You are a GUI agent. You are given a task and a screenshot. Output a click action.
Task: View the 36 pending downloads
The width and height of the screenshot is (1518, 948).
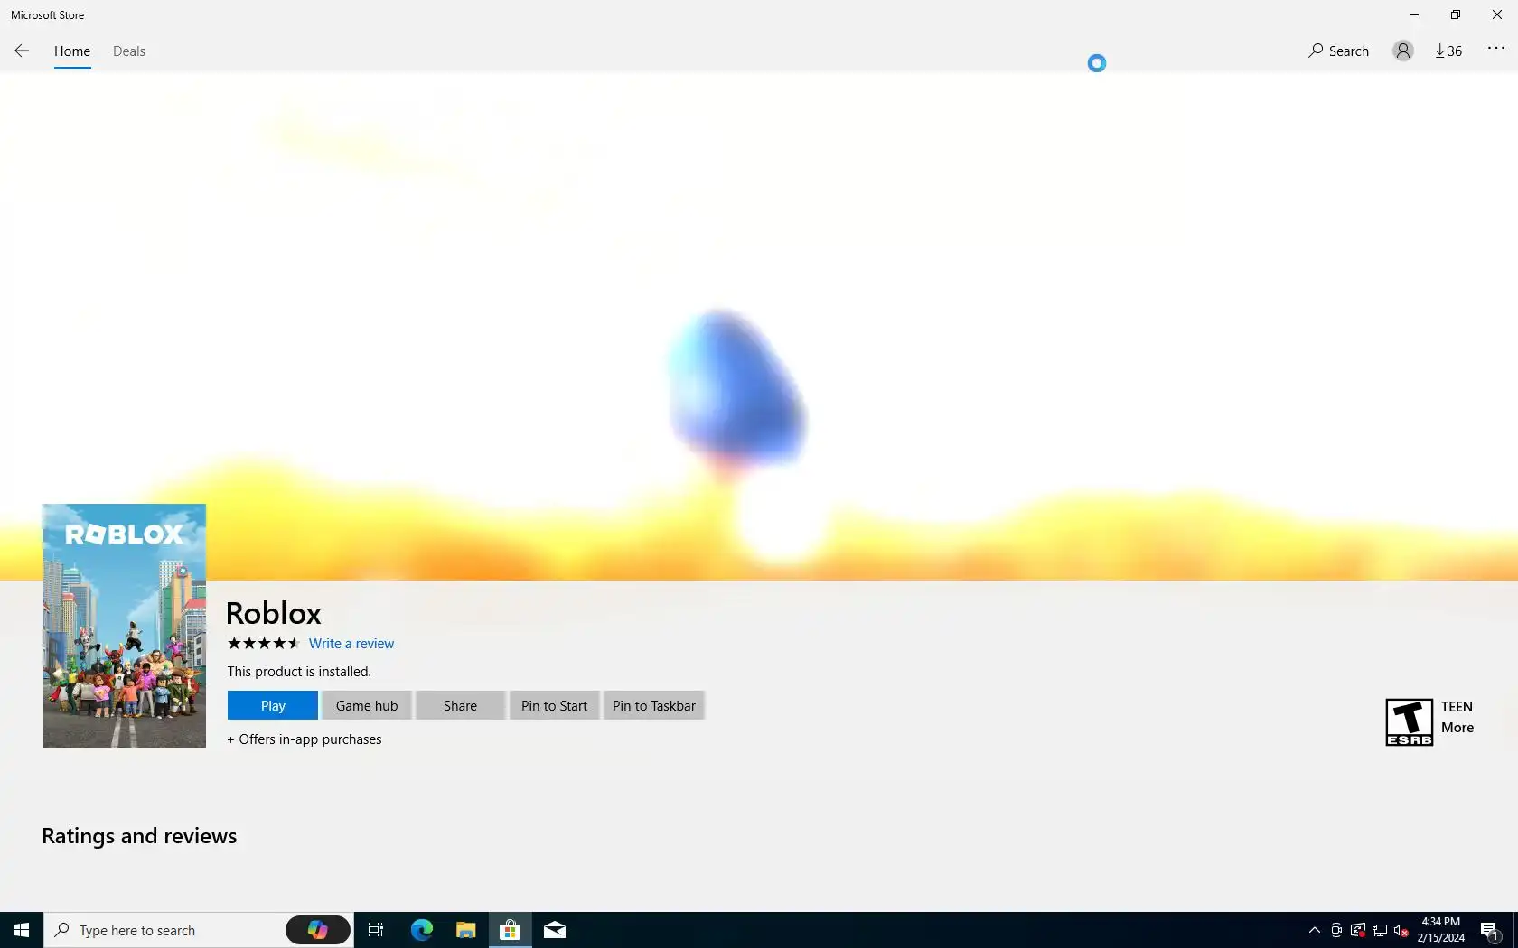(x=1448, y=51)
